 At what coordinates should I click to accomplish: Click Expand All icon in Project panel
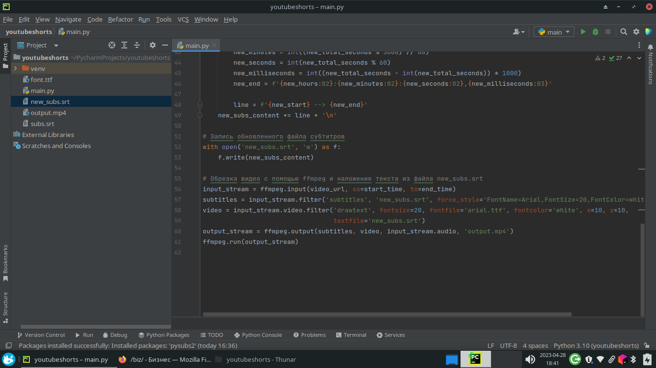tap(124, 45)
